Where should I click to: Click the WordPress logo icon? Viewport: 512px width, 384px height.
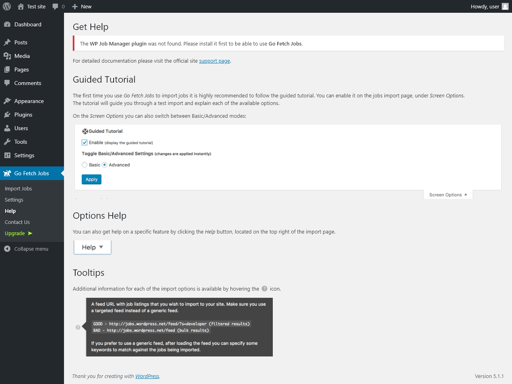[7, 6]
